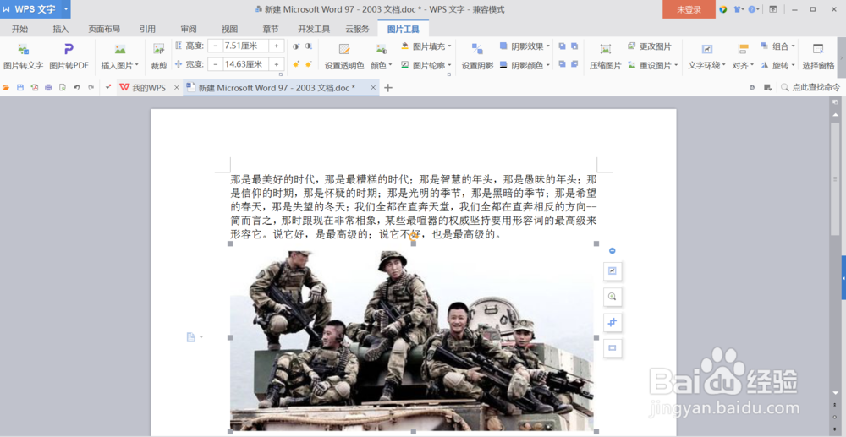Click the upper-left contrast adjust icon

[295, 46]
